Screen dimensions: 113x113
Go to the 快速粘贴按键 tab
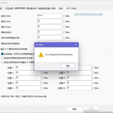[x=44, y=8]
